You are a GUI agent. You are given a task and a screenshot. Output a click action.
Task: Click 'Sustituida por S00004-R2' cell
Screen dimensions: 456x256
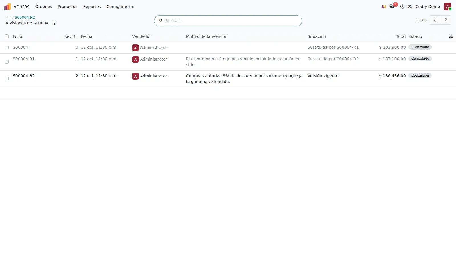pos(333,59)
